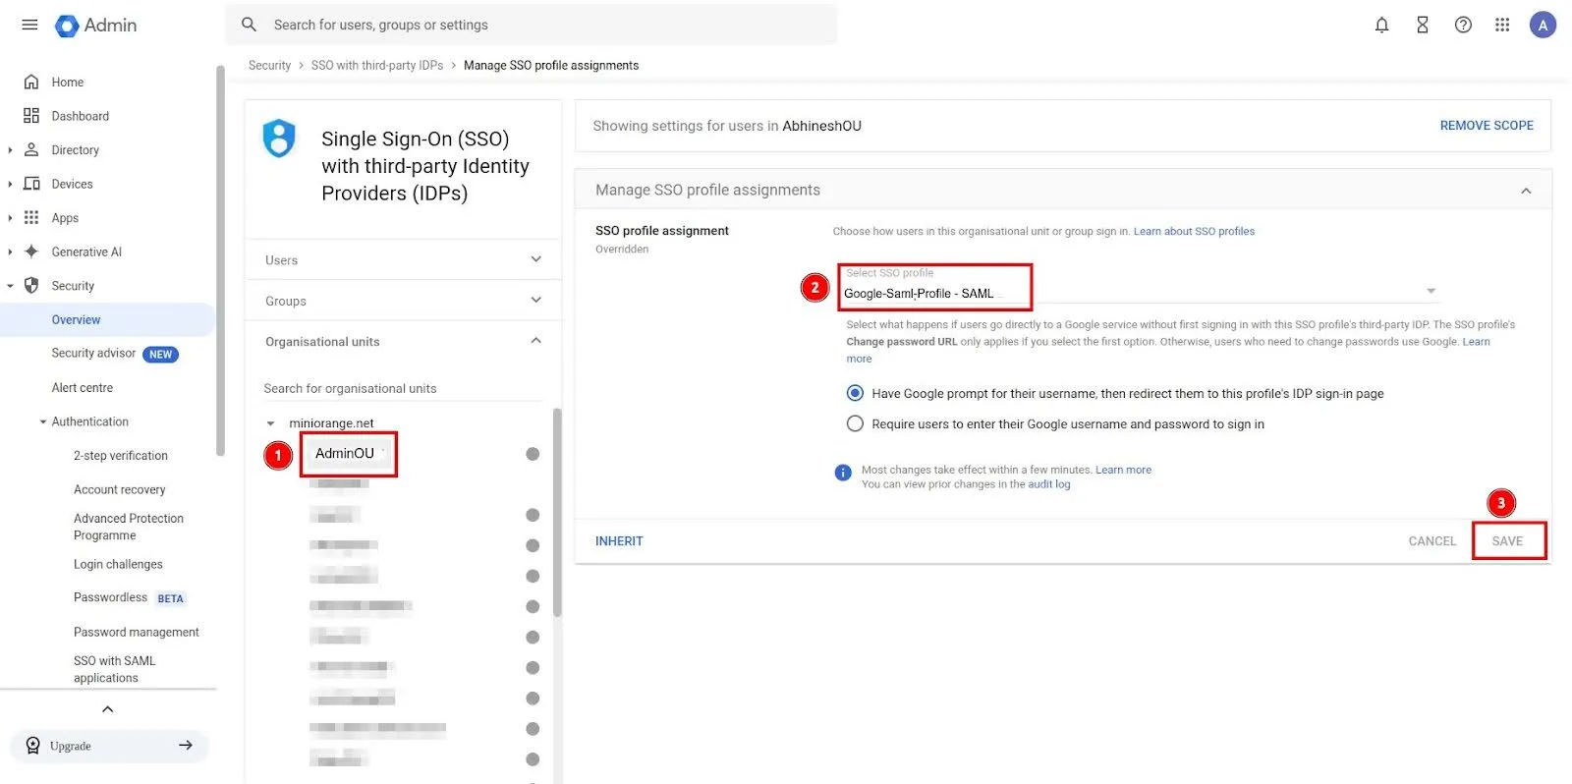Focus the top search for users field
This screenshot has width=1572, height=784.
(x=531, y=25)
